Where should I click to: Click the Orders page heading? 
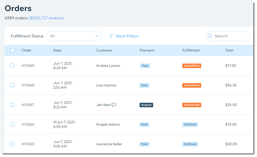(18, 8)
